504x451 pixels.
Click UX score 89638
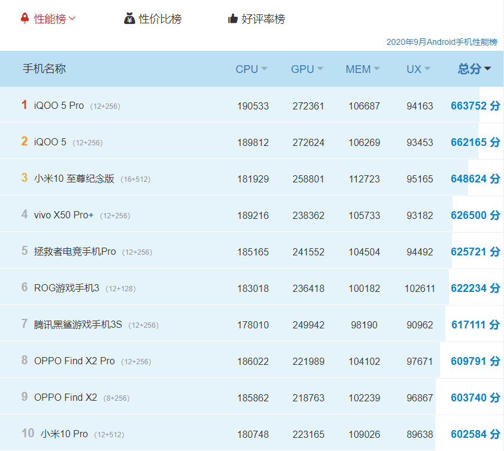tap(420, 434)
